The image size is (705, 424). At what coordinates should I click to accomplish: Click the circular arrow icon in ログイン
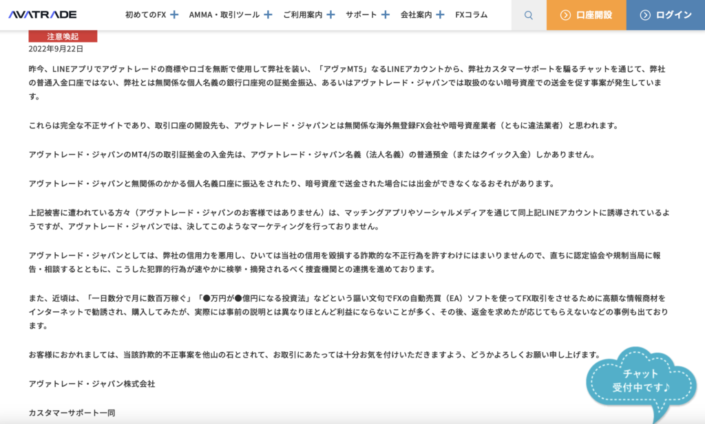click(645, 14)
